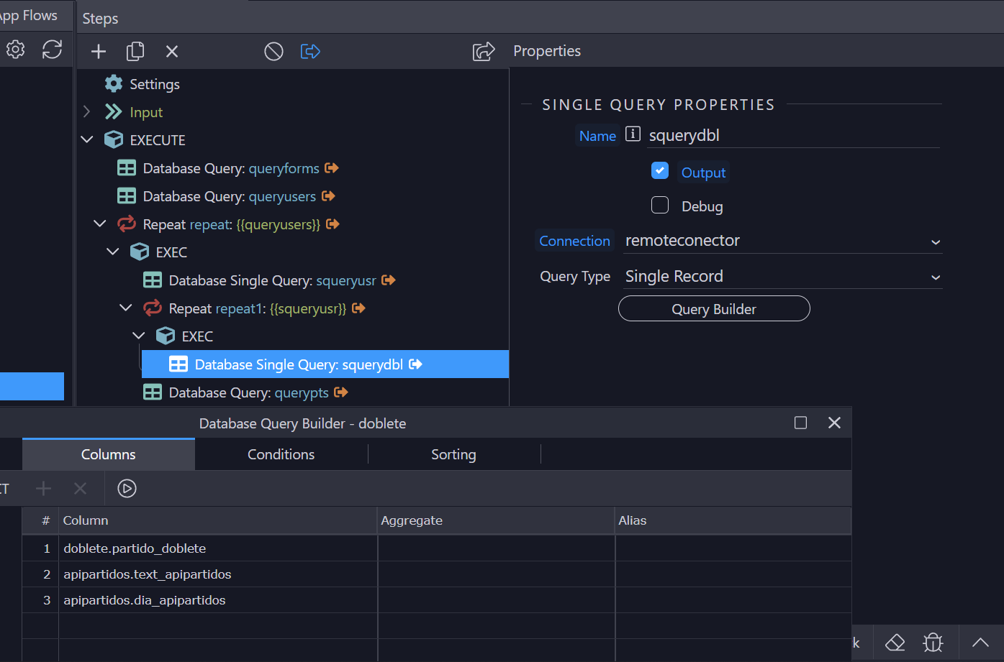
Task: Open the Connection dropdown remoteconector
Action: click(782, 241)
